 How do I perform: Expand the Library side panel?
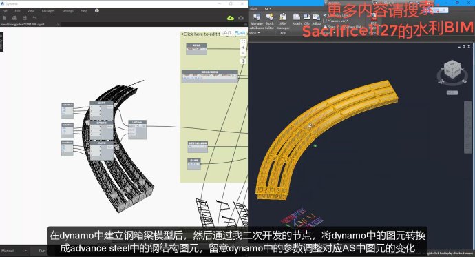(x=1, y=42)
